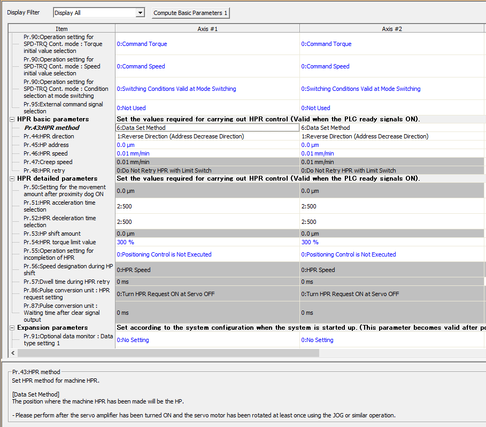486x427 pixels.
Task: Select Pr.47:Creep speed row
Action: click(48, 162)
